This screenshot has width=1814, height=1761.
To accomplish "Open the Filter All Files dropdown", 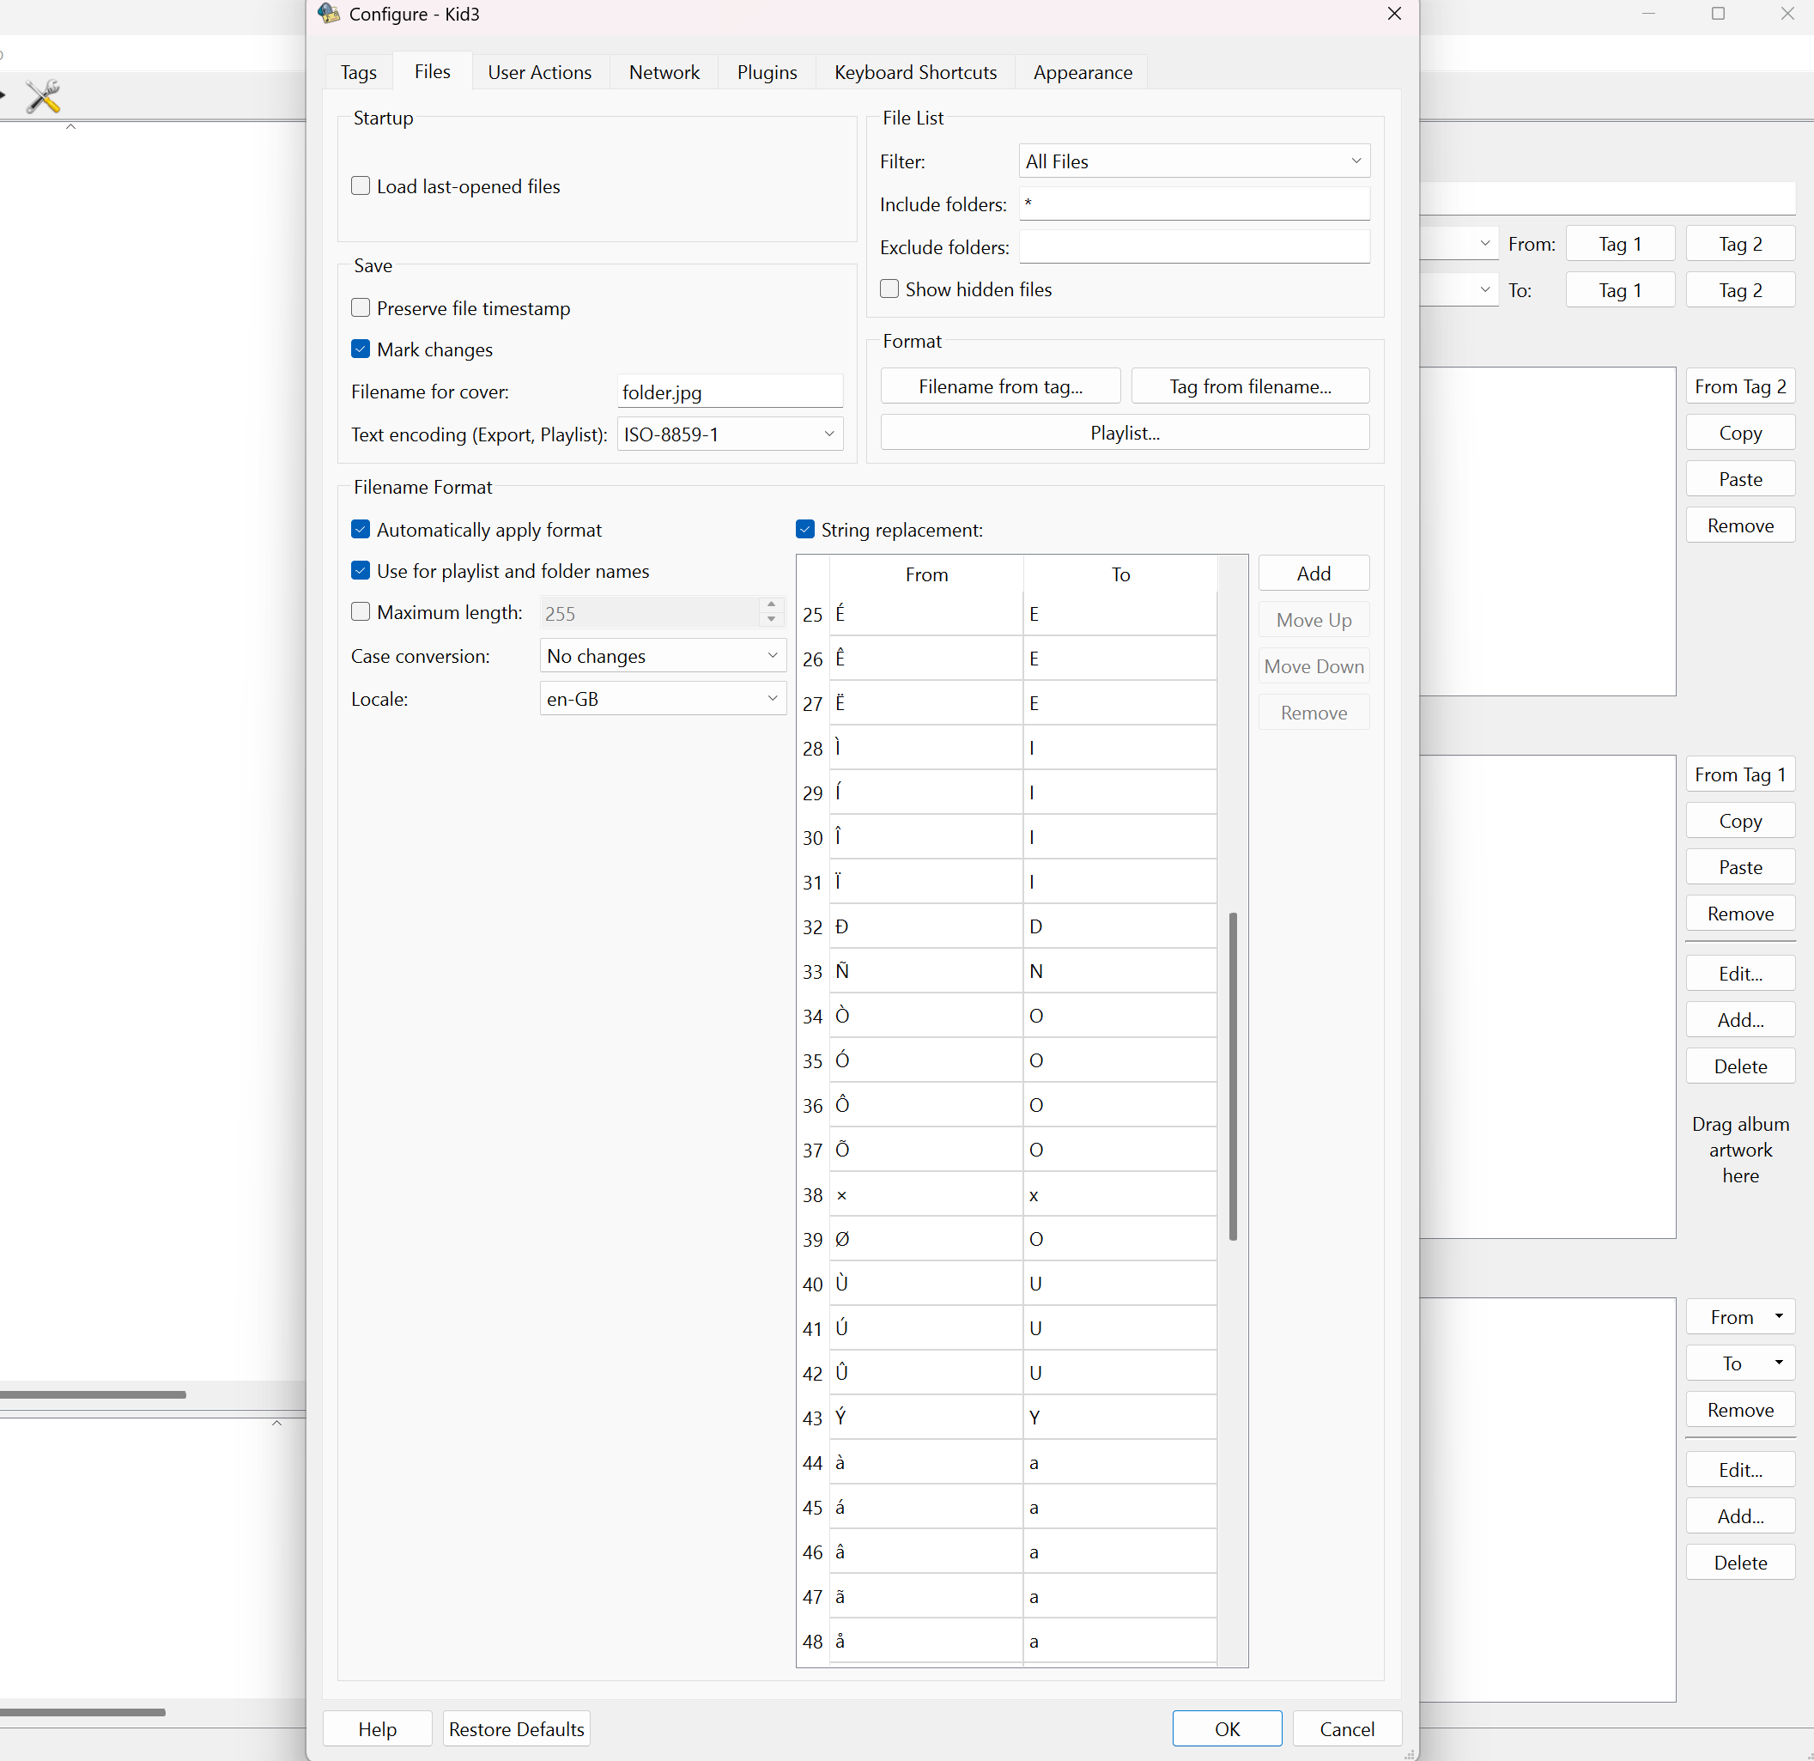I will (1194, 161).
